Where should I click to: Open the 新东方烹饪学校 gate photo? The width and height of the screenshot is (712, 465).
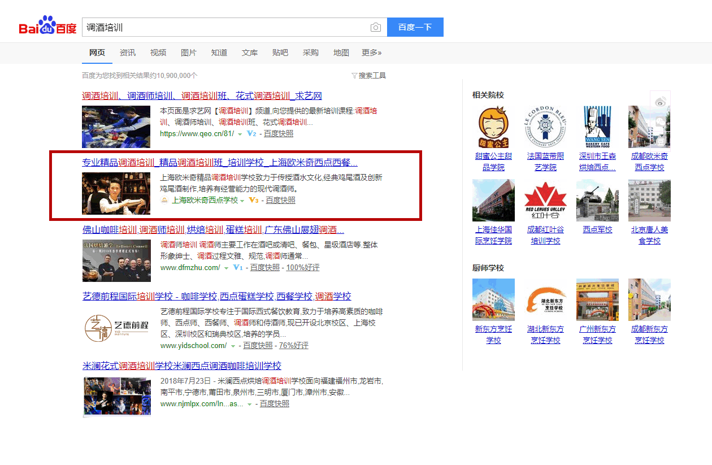point(493,299)
